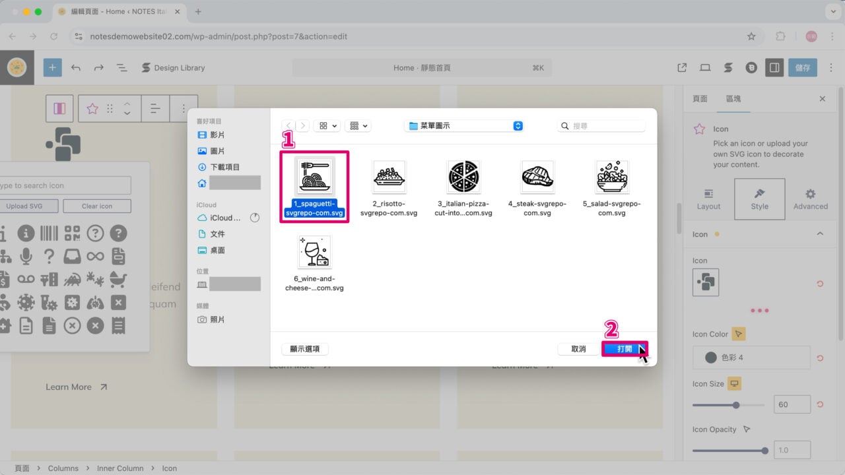Choose the QR code icon
Screen dimensions: 845x475
coord(72,233)
